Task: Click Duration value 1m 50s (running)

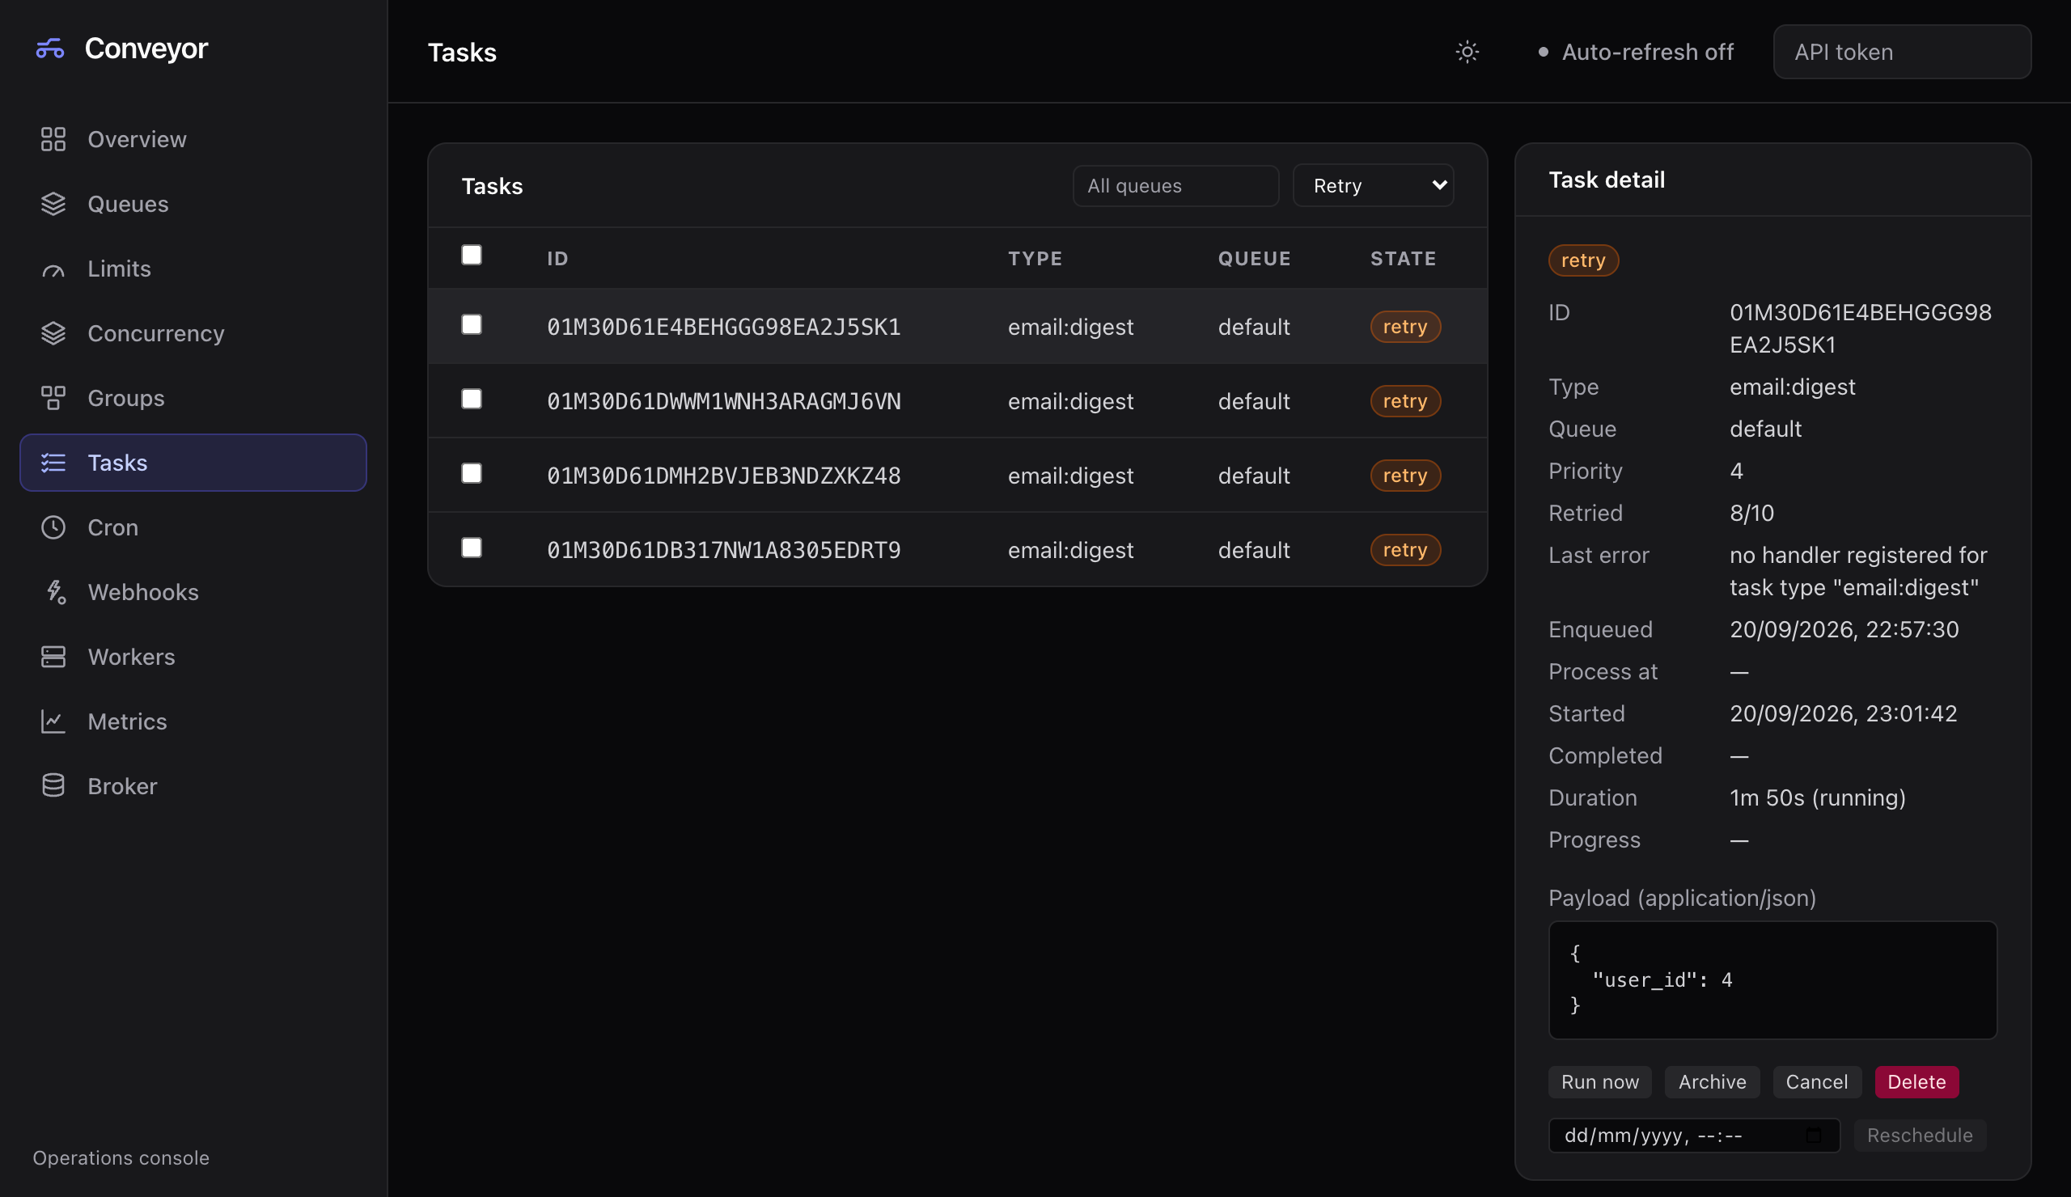Action: tap(1817, 798)
